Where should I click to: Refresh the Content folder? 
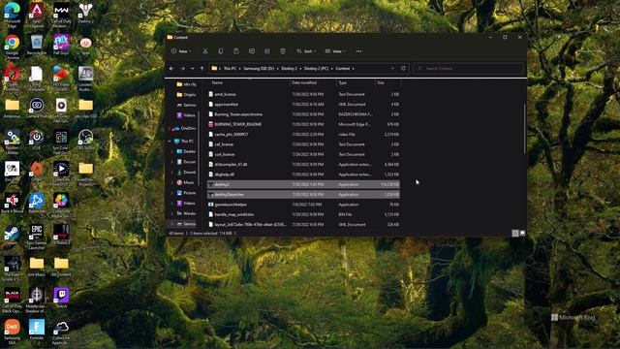click(403, 68)
